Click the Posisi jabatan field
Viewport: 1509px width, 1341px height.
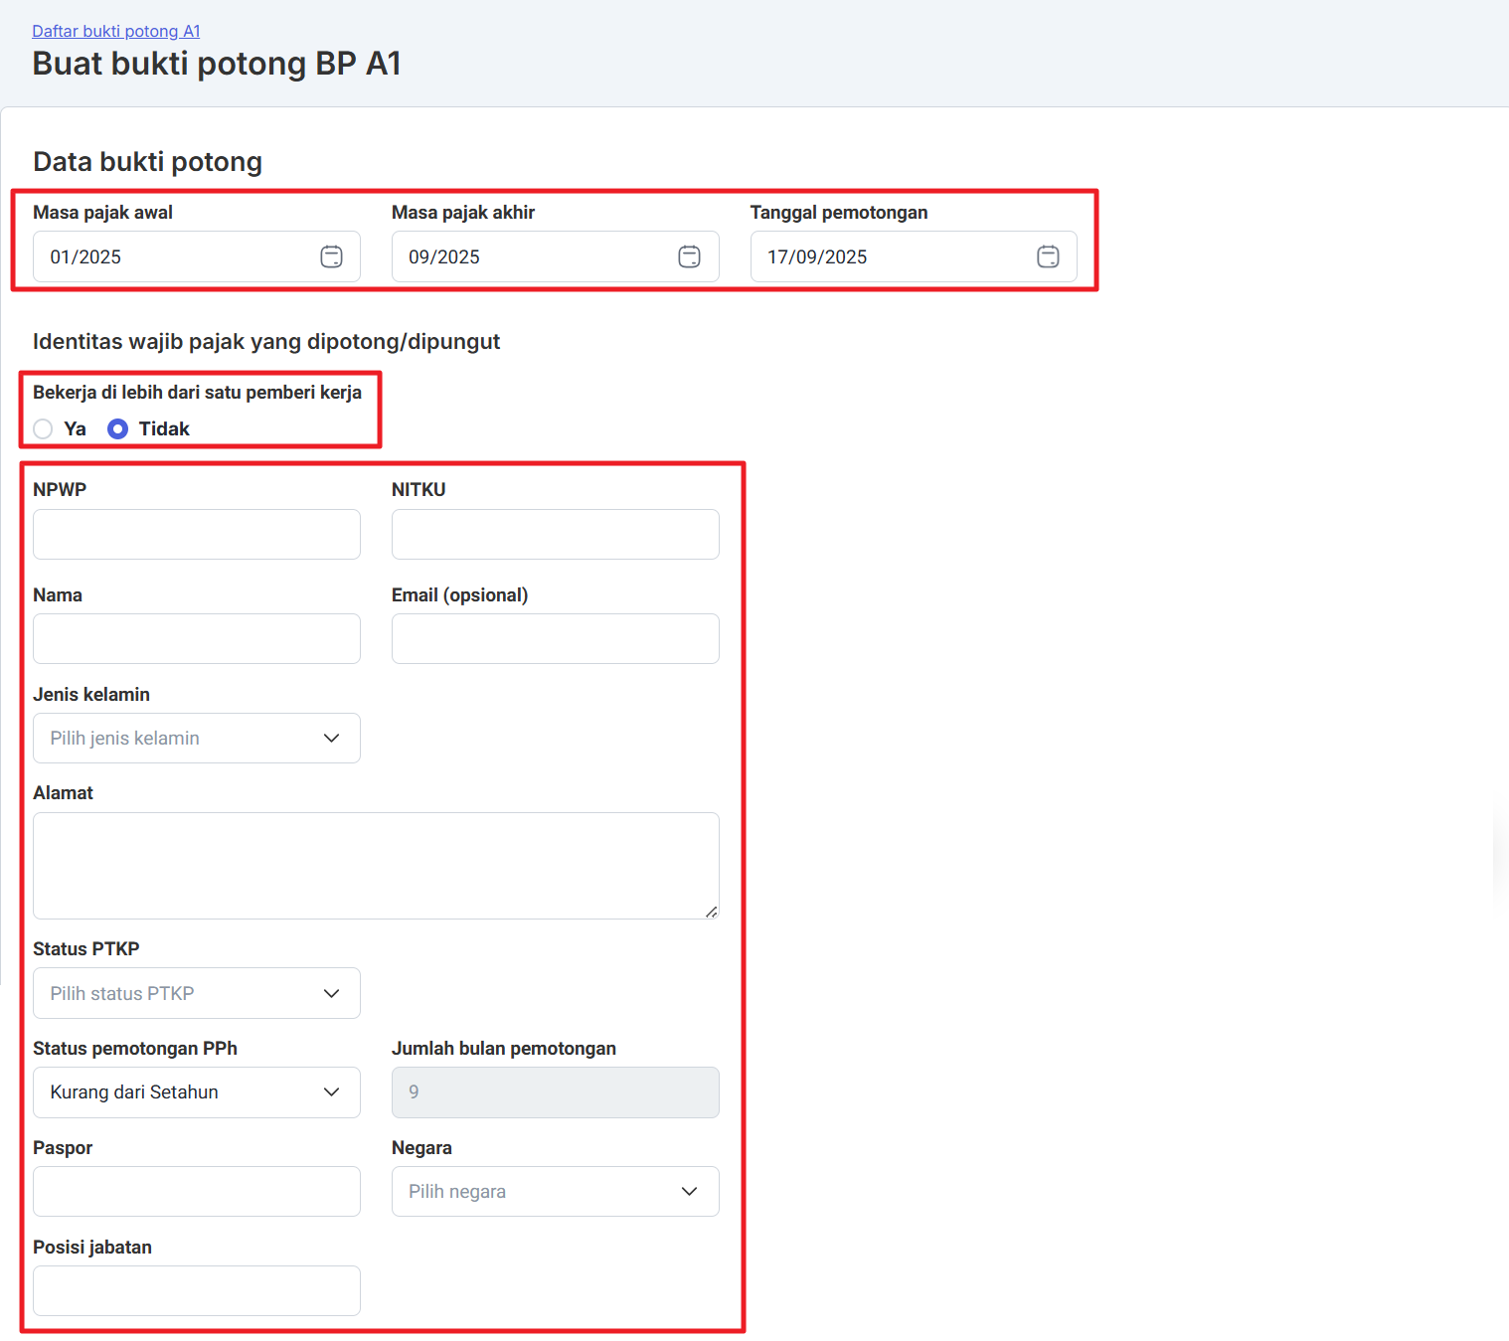tap(197, 1290)
